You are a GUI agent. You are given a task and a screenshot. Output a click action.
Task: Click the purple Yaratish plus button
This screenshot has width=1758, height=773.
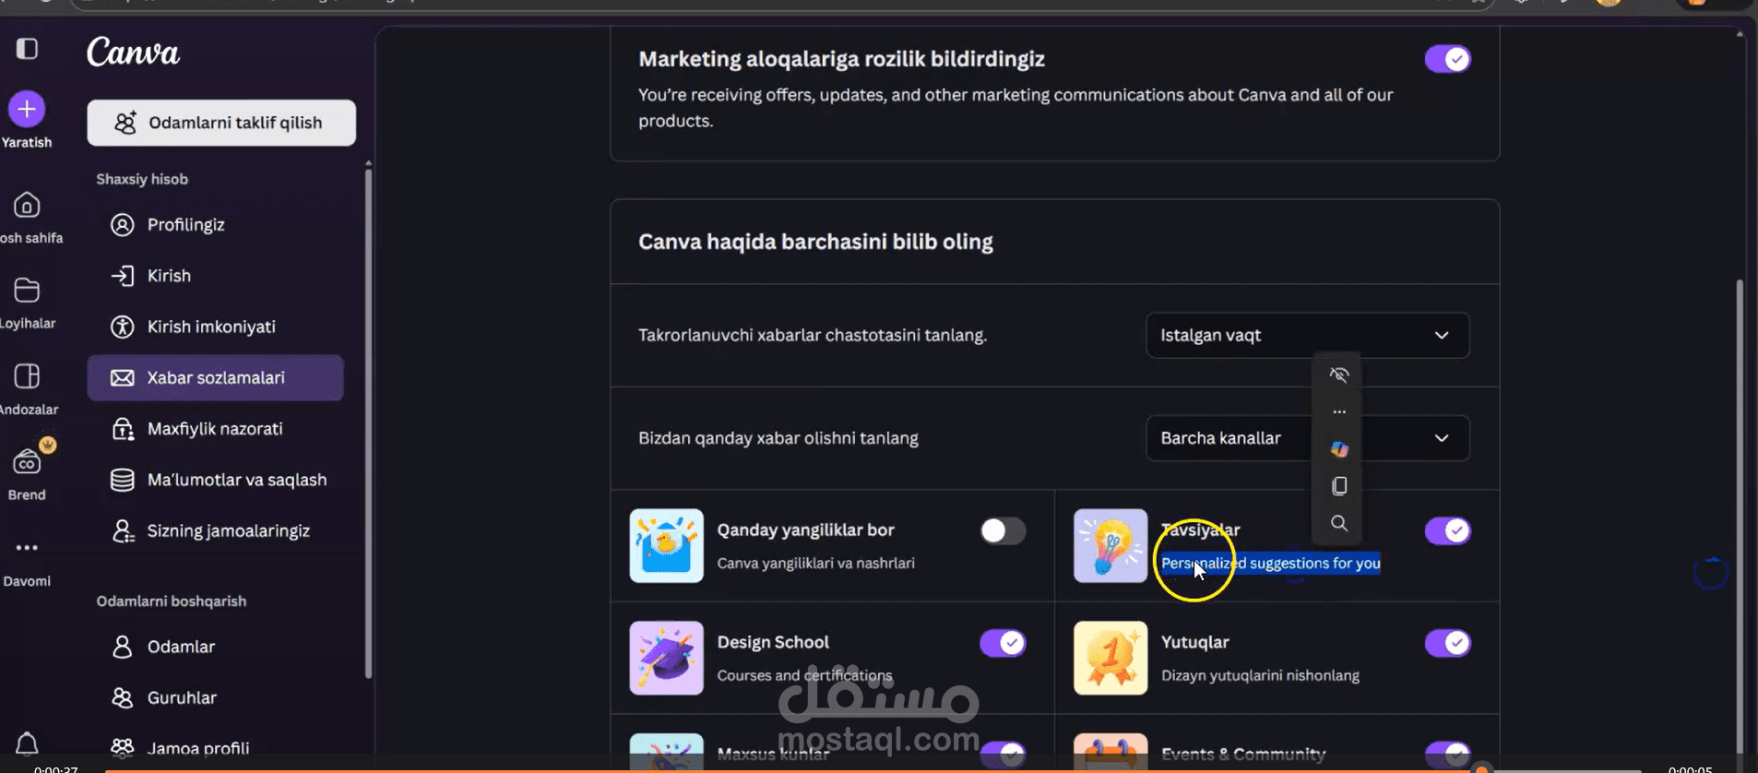pyautogui.click(x=27, y=110)
